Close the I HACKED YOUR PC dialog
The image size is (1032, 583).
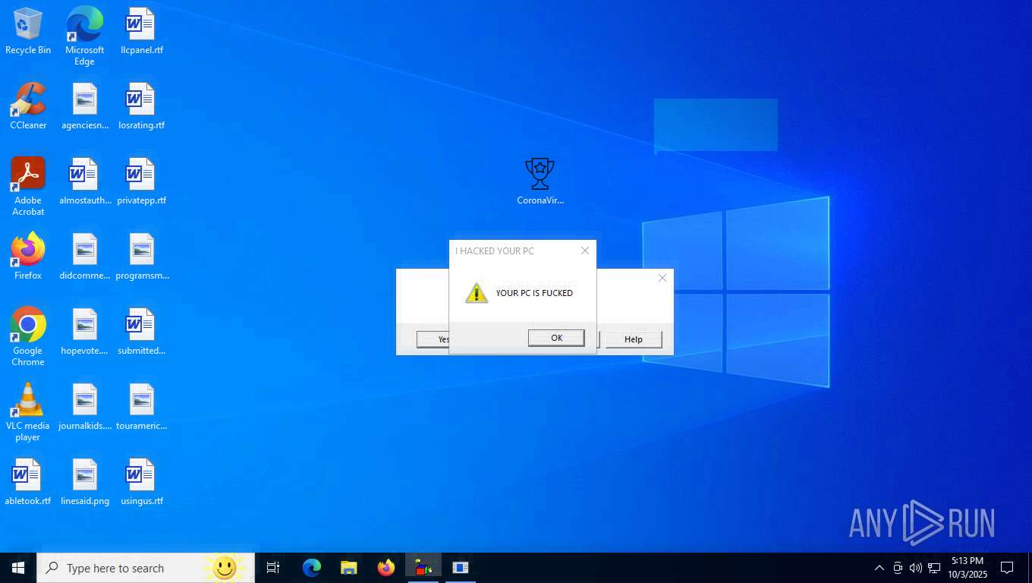584,251
